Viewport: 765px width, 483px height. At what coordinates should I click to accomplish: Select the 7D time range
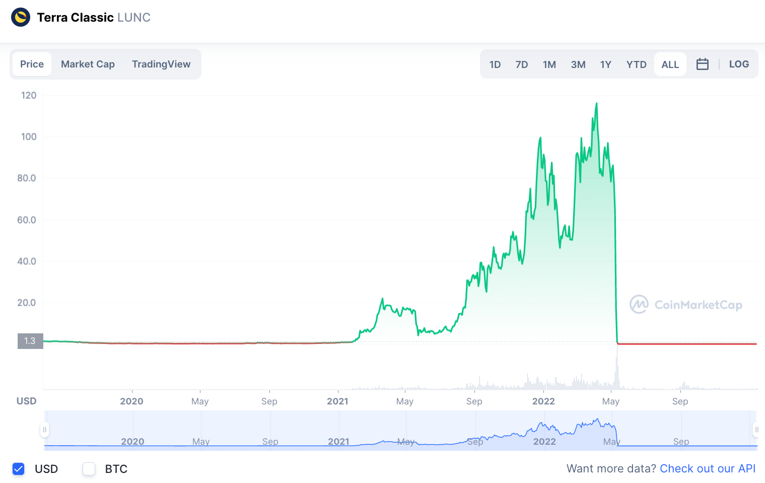pyautogui.click(x=522, y=64)
